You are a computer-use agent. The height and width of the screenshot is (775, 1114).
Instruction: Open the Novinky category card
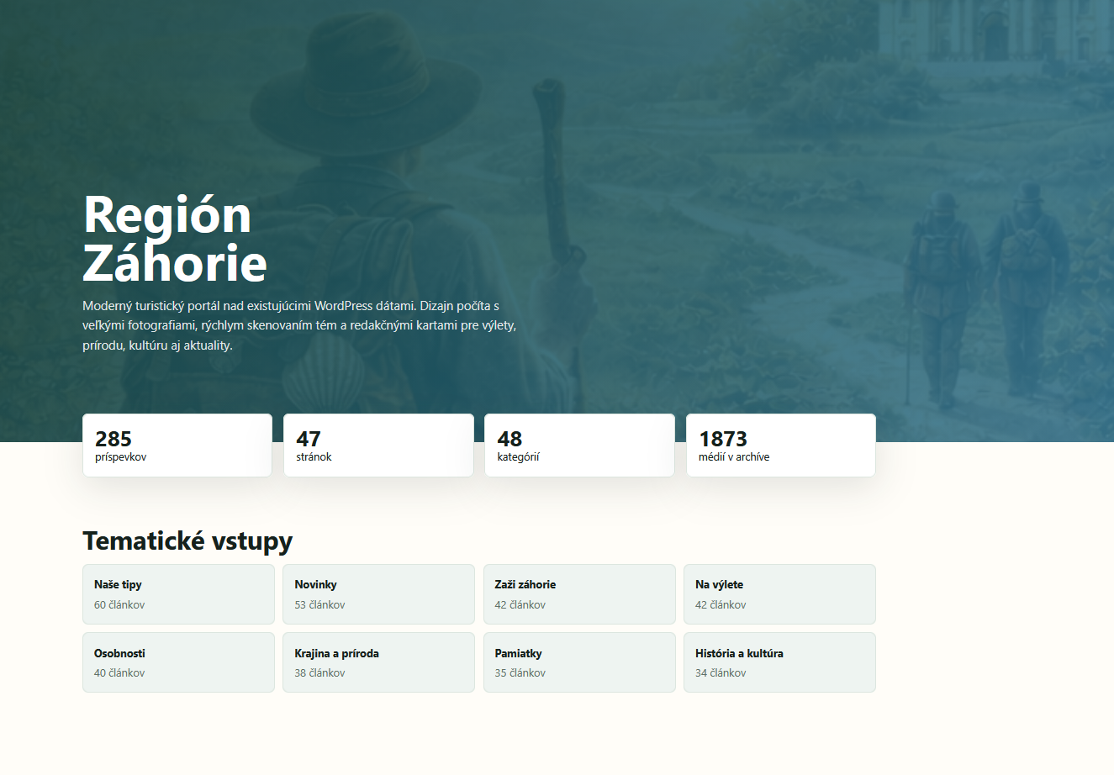[378, 594]
